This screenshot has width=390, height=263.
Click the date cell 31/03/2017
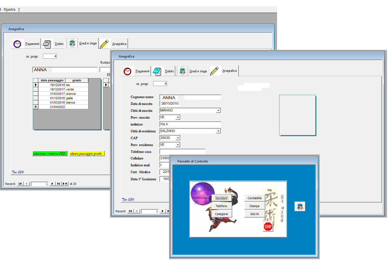tap(52, 94)
